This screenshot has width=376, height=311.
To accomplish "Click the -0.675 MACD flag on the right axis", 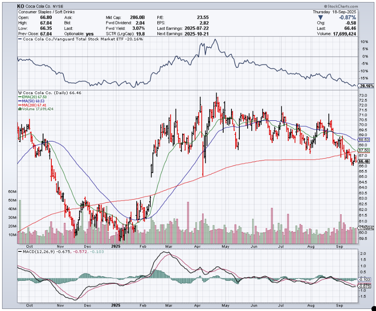I will 364,286.
